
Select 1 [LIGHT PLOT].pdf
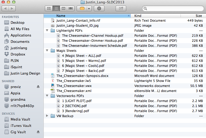(77, 101)
